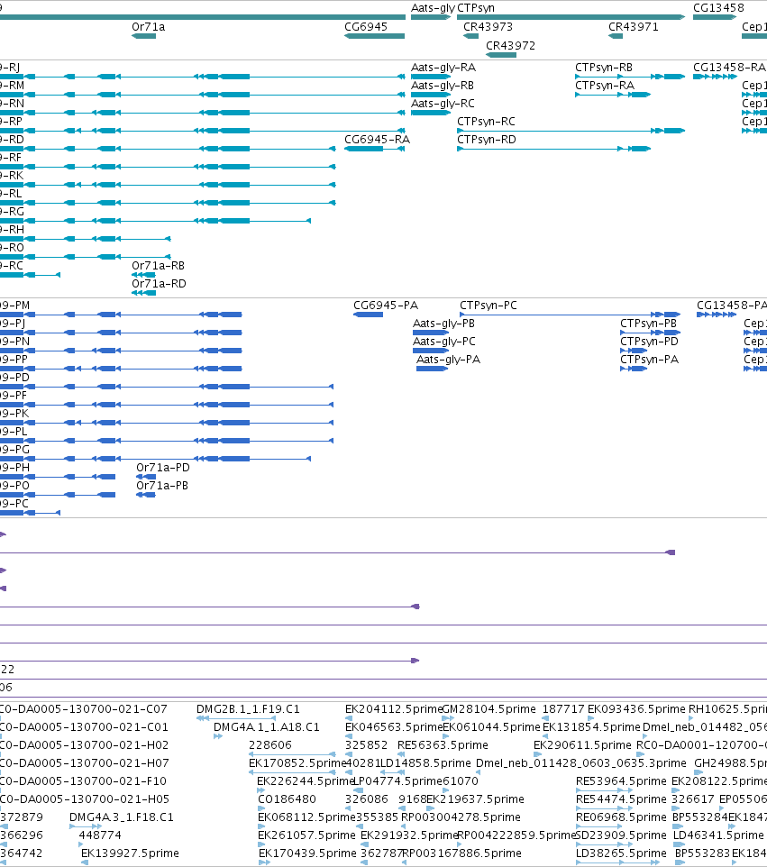
Task: Select label 187717
Action: 563,709
